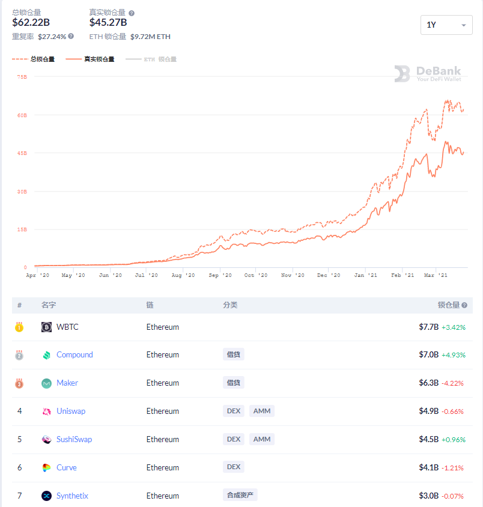This screenshot has height=507, width=483.
Task: Click Curve's $4.1B locked value
Action: click(429, 467)
